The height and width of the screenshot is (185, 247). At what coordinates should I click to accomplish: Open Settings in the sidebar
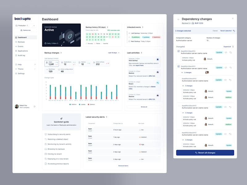[x=20, y=73]
